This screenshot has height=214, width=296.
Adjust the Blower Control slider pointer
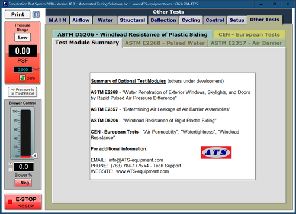tap(35, 155)
